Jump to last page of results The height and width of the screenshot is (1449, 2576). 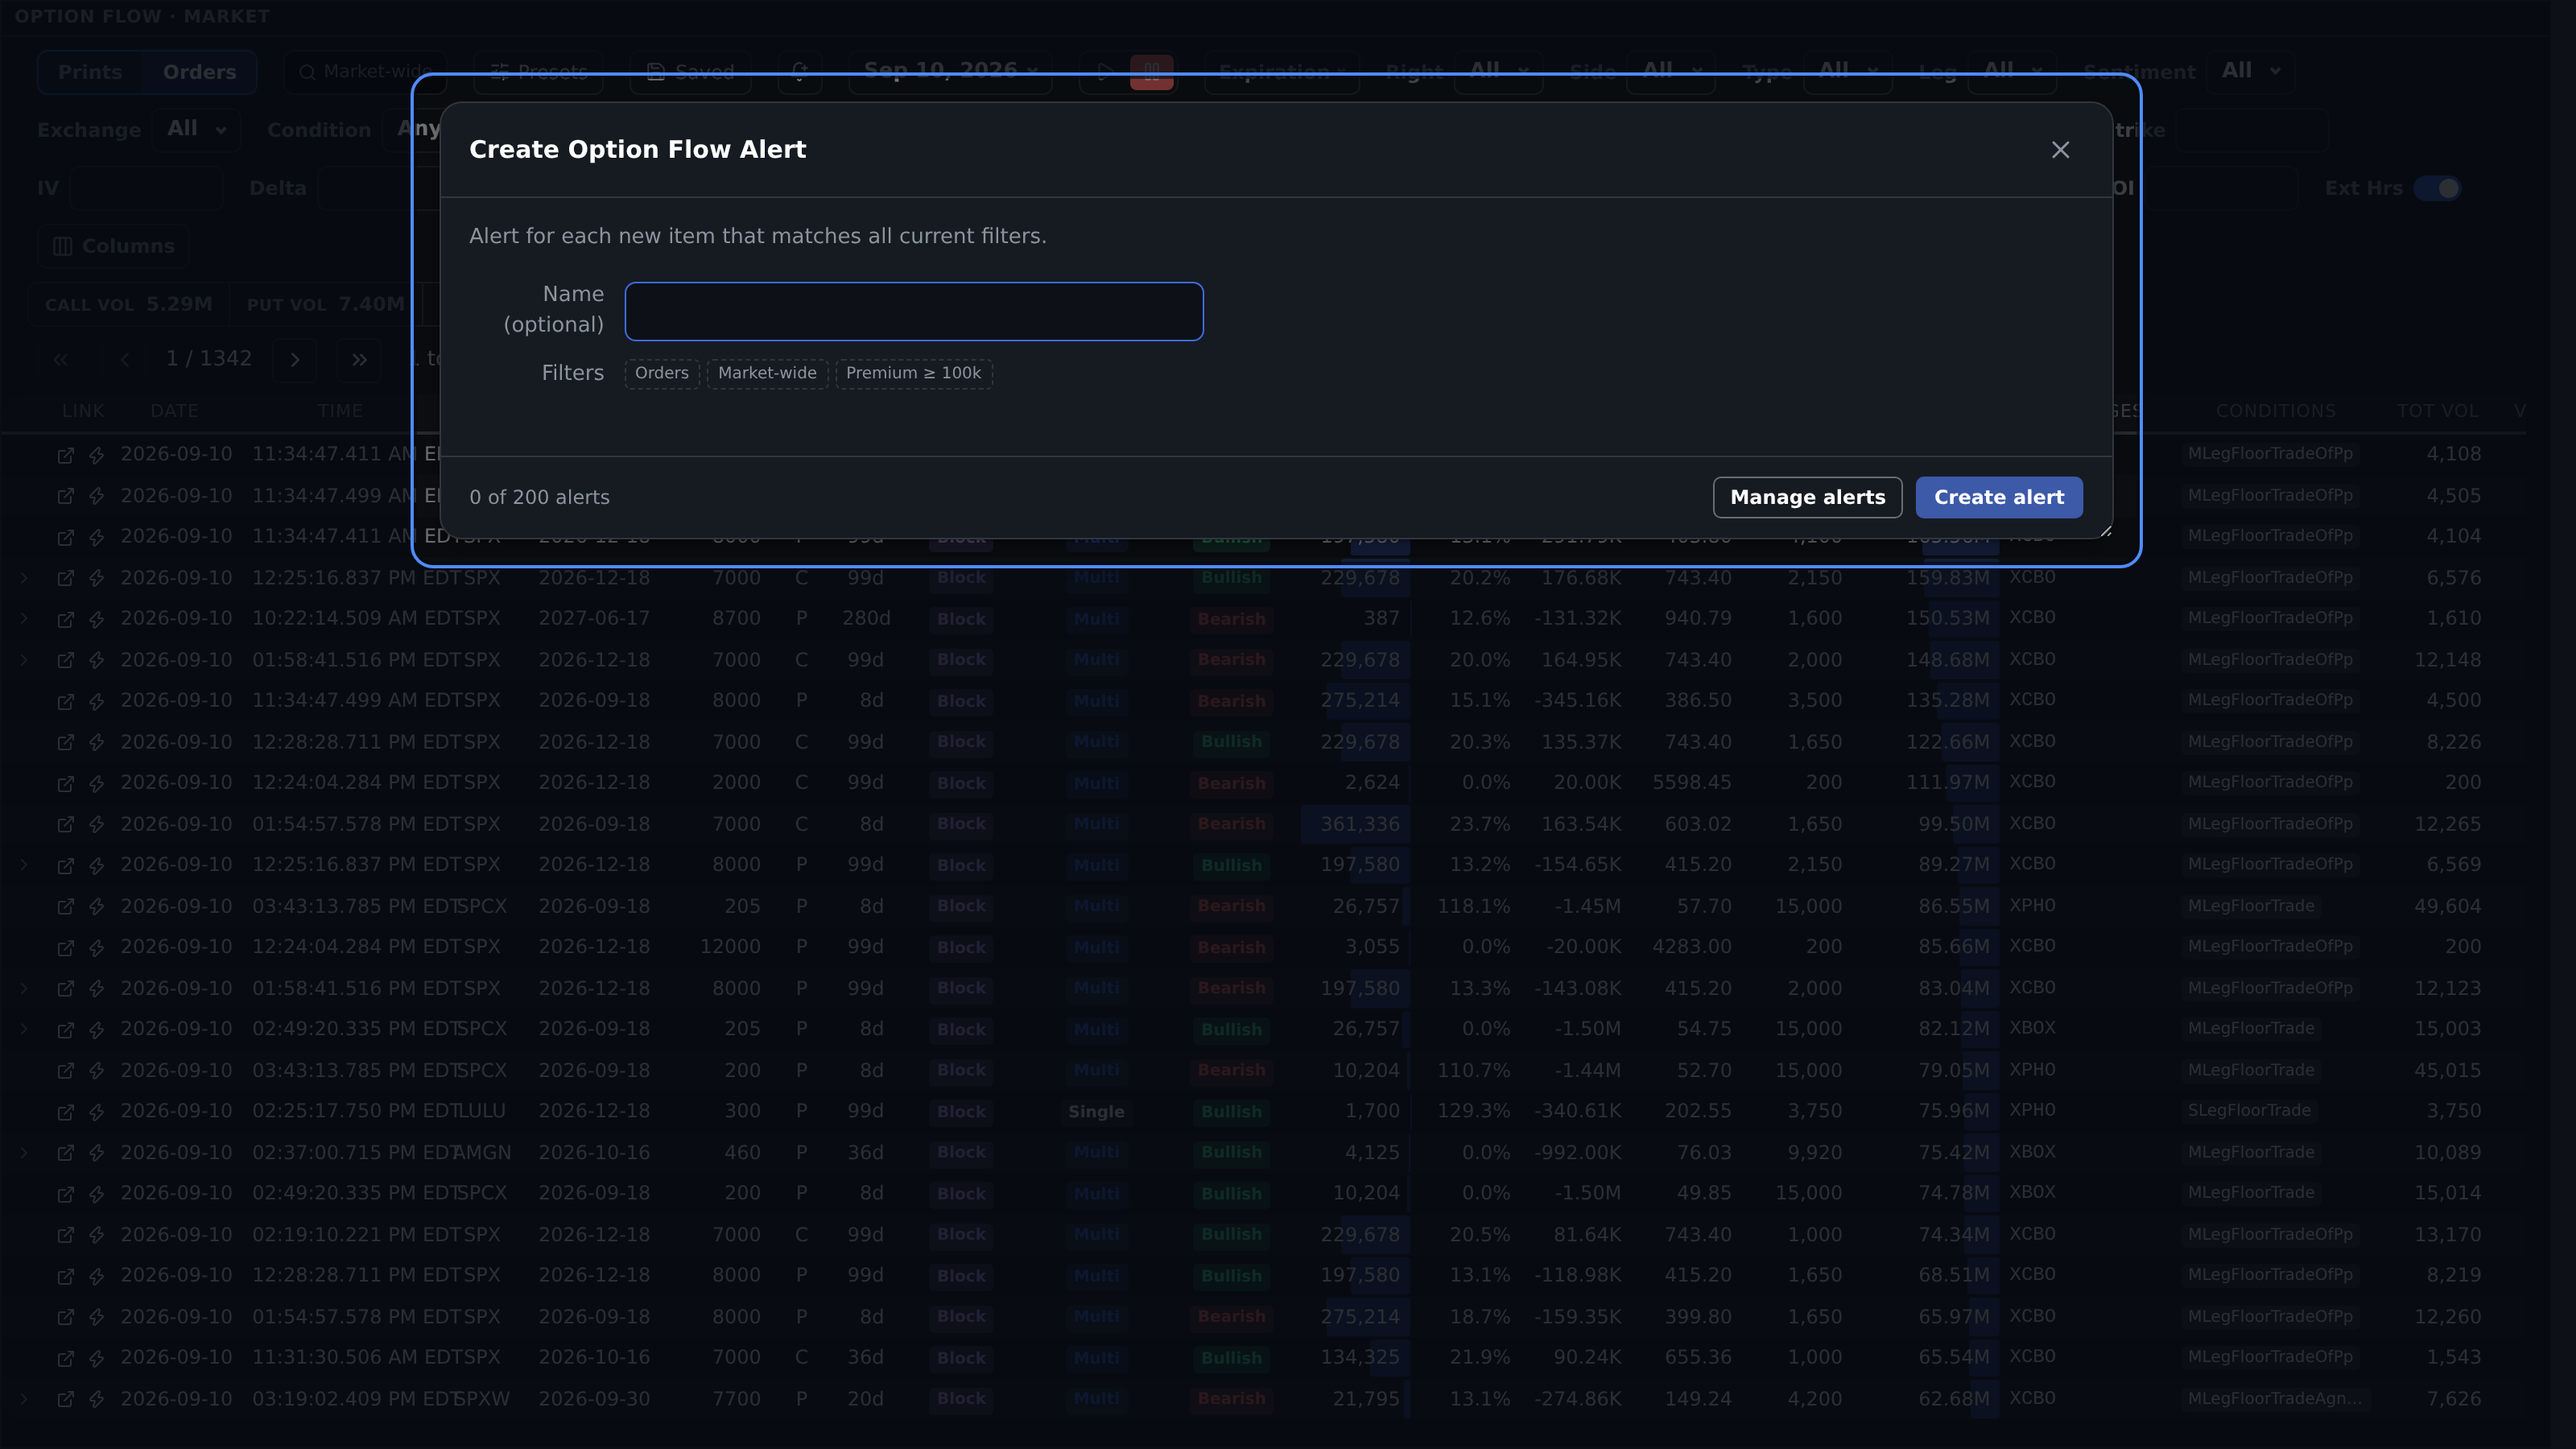(x=359, y=359)
